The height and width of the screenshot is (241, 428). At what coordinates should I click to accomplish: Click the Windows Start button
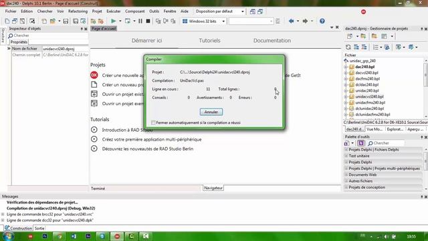tap(7, 236)
